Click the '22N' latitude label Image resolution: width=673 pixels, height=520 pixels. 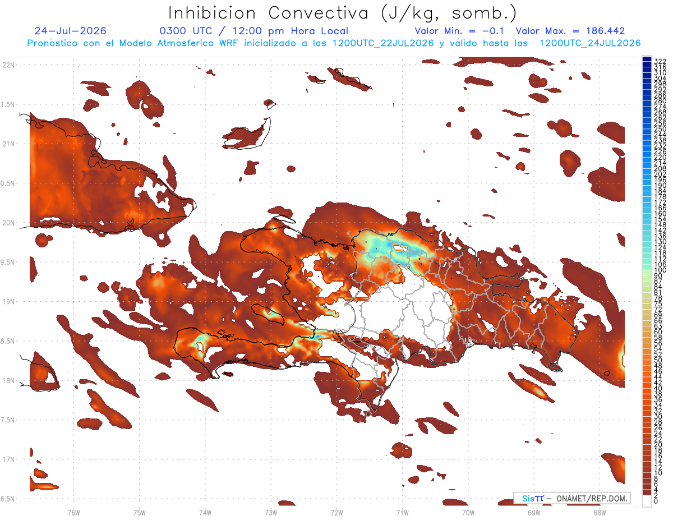pos(8,65)
